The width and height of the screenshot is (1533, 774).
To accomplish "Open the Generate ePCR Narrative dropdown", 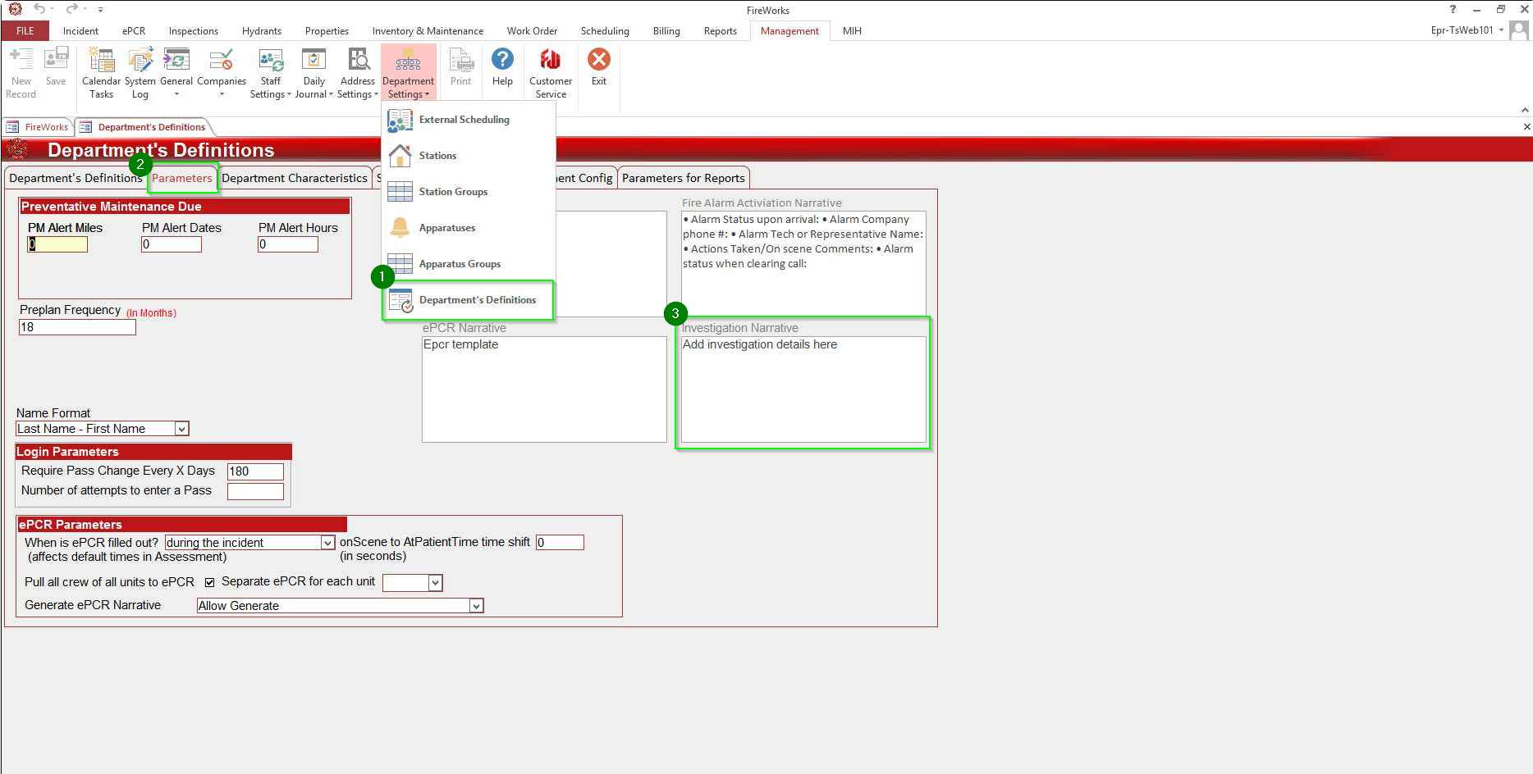I will pyautogui.click(x=476, y=606).
